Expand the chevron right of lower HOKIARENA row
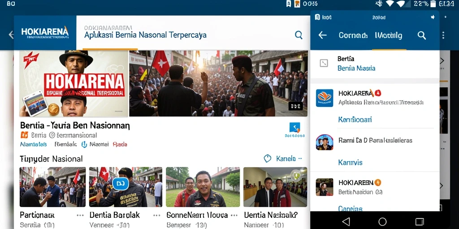 coord(442,186)
